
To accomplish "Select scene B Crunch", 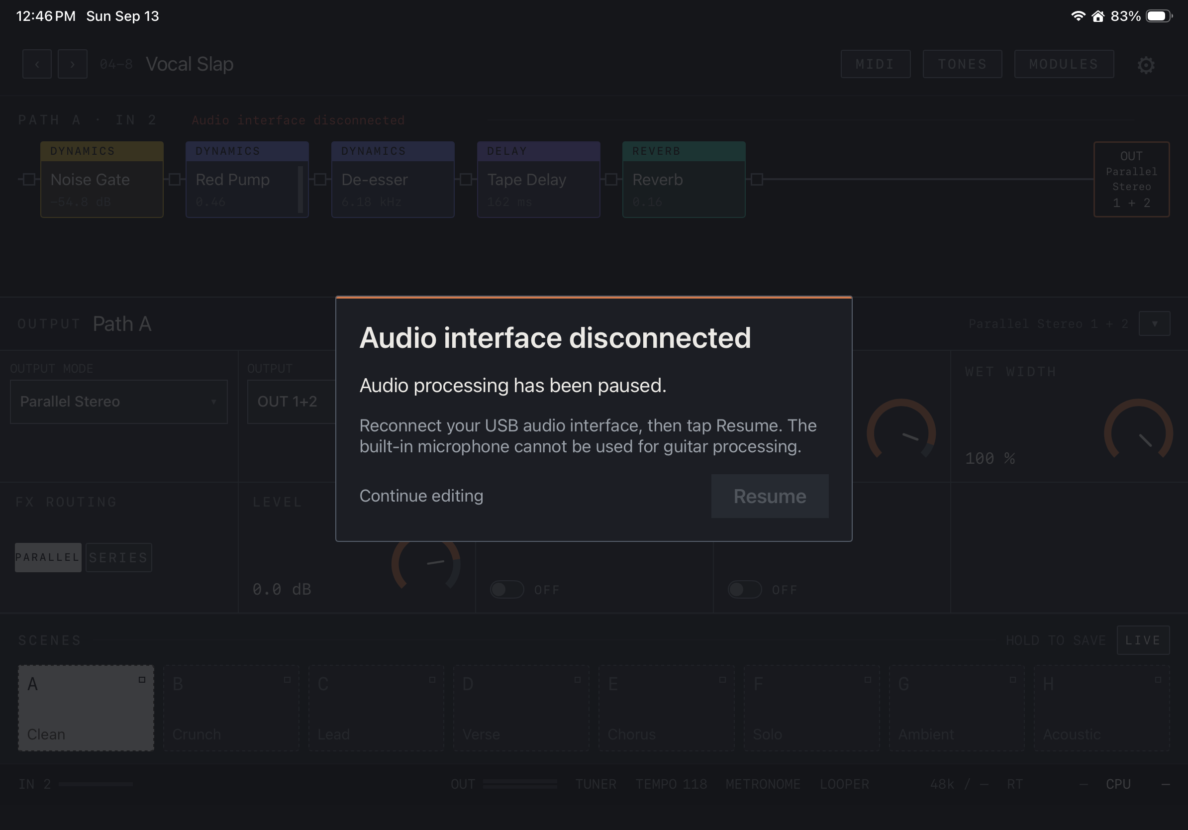I will point(231,708).
